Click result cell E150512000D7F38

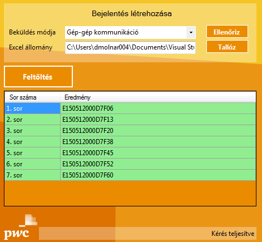click(158, 142)
